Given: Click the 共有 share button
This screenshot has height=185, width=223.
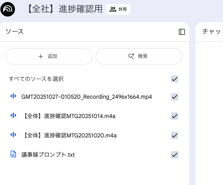Looking at the screenshot, I should (x=118, y=9).
